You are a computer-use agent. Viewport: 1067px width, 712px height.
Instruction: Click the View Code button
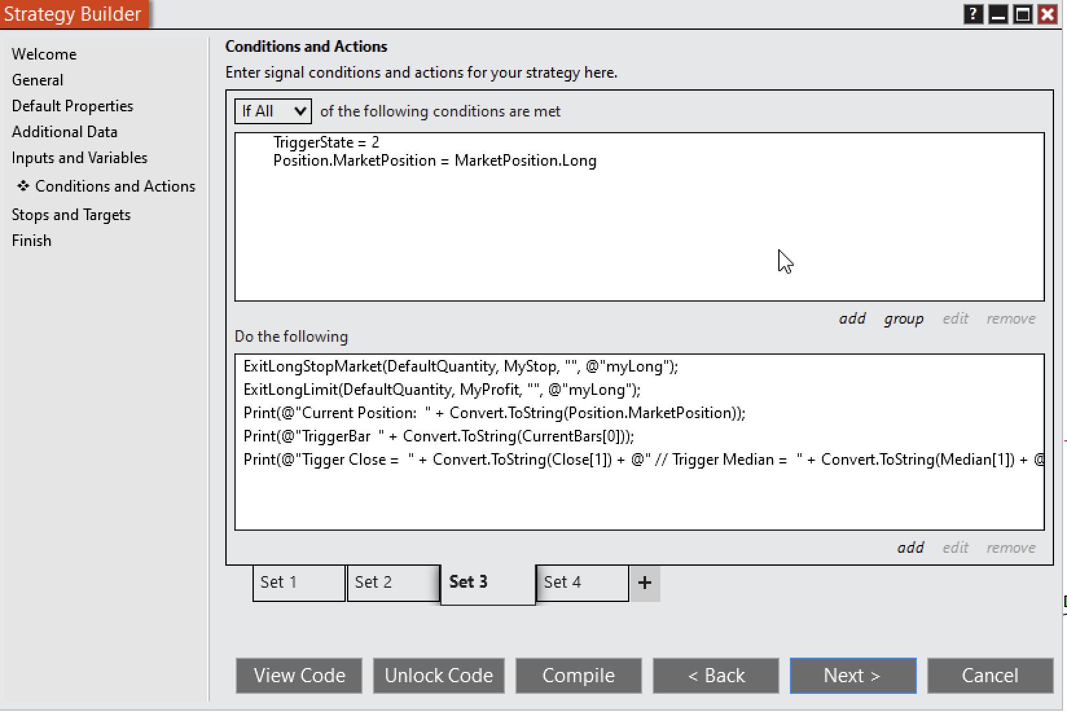[299, 676]
